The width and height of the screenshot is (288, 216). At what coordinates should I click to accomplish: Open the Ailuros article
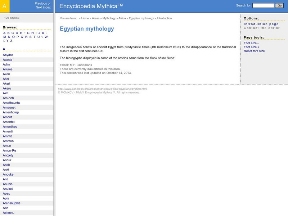coord(8,69)
